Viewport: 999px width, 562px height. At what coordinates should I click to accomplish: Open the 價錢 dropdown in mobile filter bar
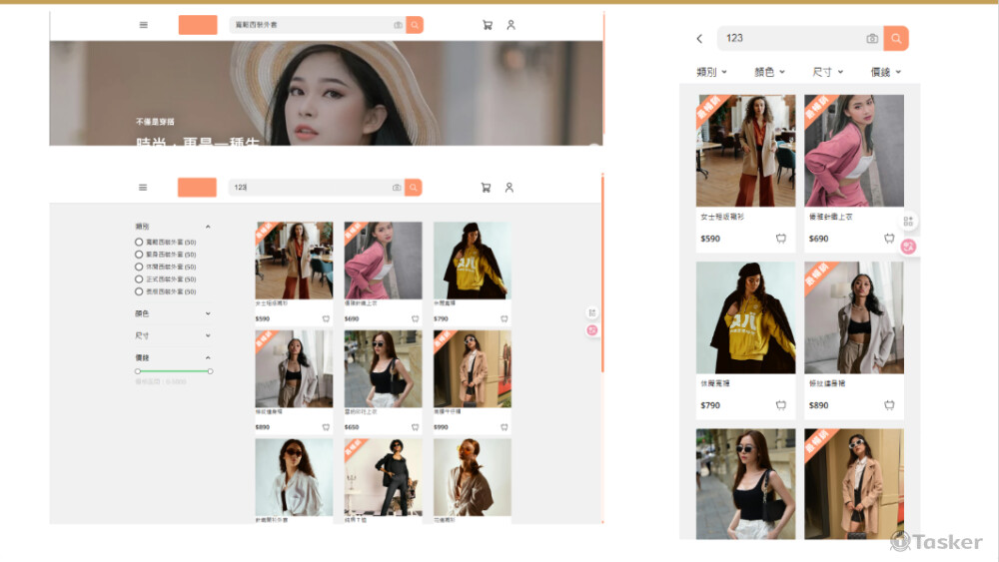tap(885, 72)
